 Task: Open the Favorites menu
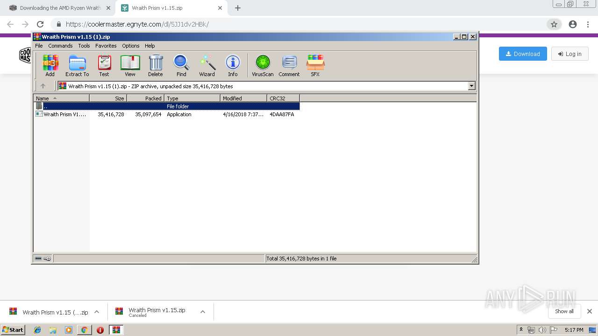[106, 46]
